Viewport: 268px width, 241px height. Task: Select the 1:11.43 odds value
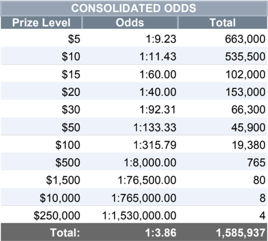coord(158,57)
